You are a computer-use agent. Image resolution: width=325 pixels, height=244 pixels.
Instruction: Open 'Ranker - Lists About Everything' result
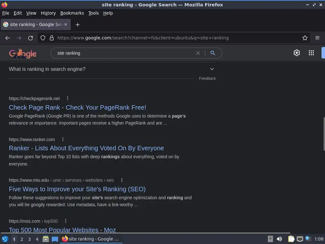pyautogui.click(x=86, y=148)
